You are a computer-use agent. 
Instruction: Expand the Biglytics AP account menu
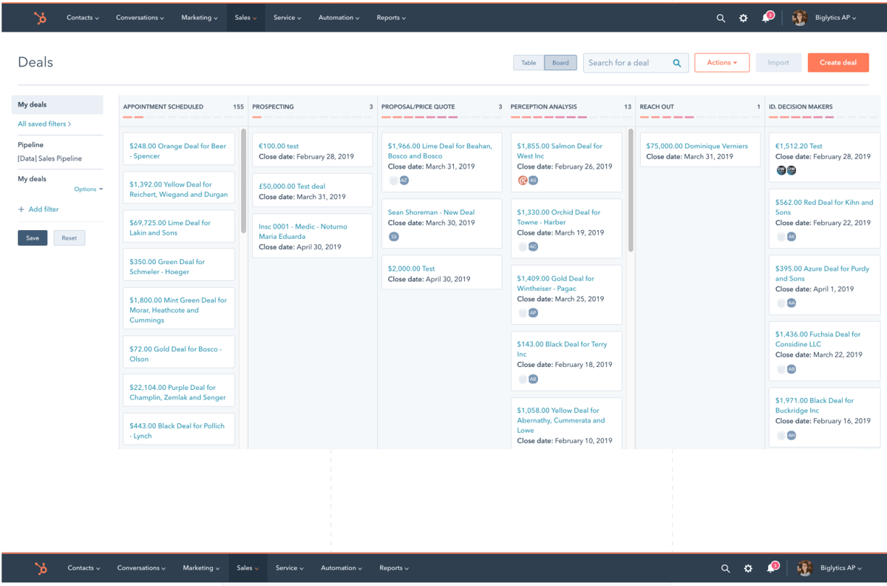pyautogui.click(x=835, y=18)
